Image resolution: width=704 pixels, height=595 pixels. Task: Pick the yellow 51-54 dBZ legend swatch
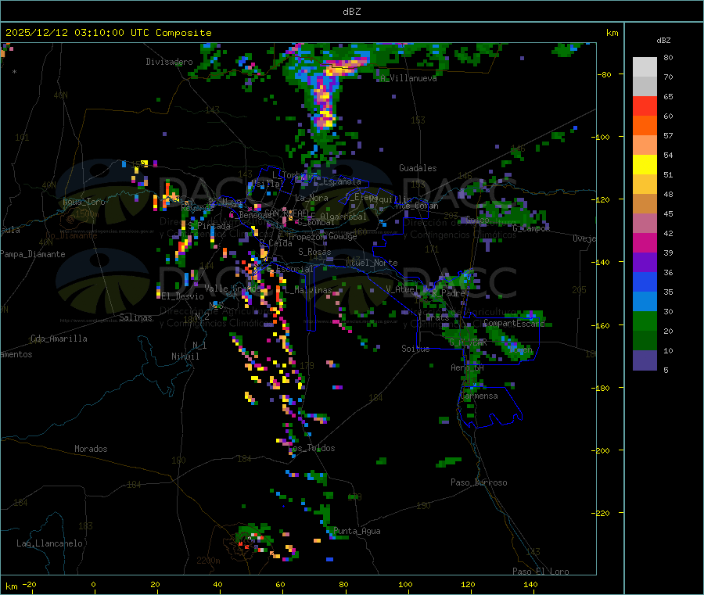[645, 165]
